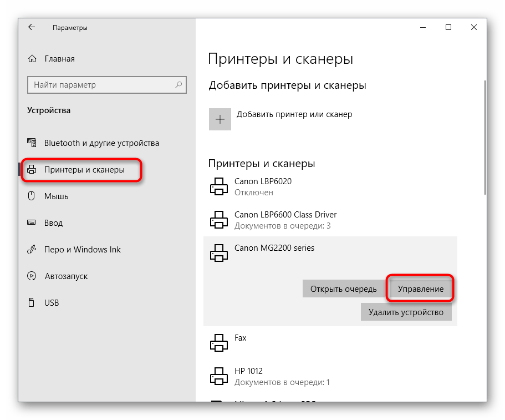Open the Главная home icon

point(32,59)
